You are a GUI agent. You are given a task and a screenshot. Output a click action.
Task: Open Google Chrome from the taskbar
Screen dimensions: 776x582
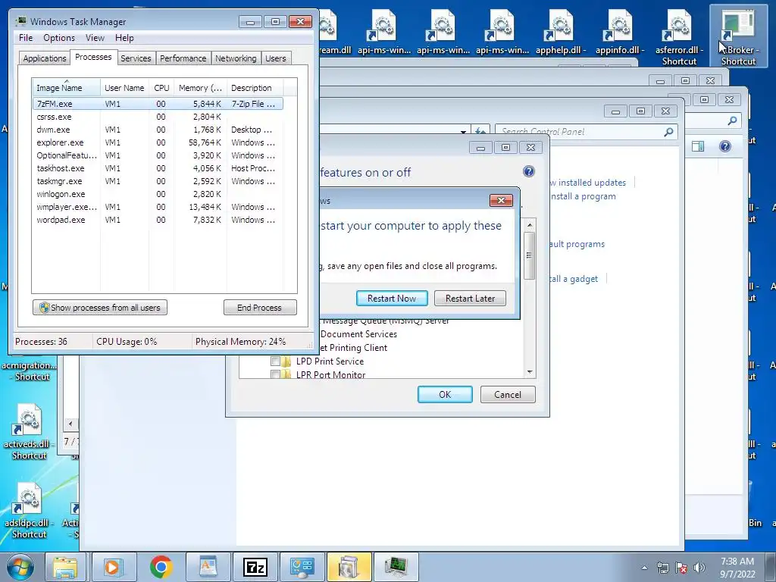click(x=161, y=567)
